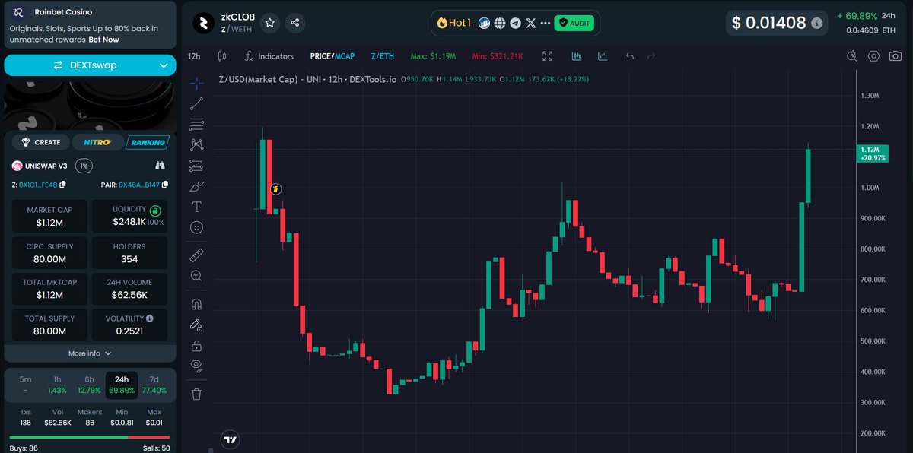Screen dimensions: 913x453
Task: Undo last chart action
Action: [629, 56]
